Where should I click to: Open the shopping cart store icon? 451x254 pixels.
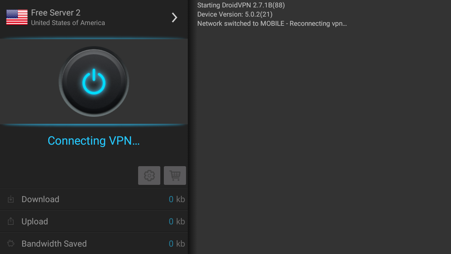tap(175, 175)
